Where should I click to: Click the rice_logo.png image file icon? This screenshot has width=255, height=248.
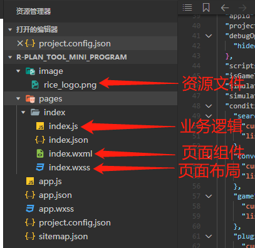coord(35,85)
